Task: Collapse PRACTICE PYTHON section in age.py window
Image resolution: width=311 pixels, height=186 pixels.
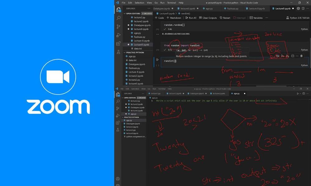Action: pos(123,117)
